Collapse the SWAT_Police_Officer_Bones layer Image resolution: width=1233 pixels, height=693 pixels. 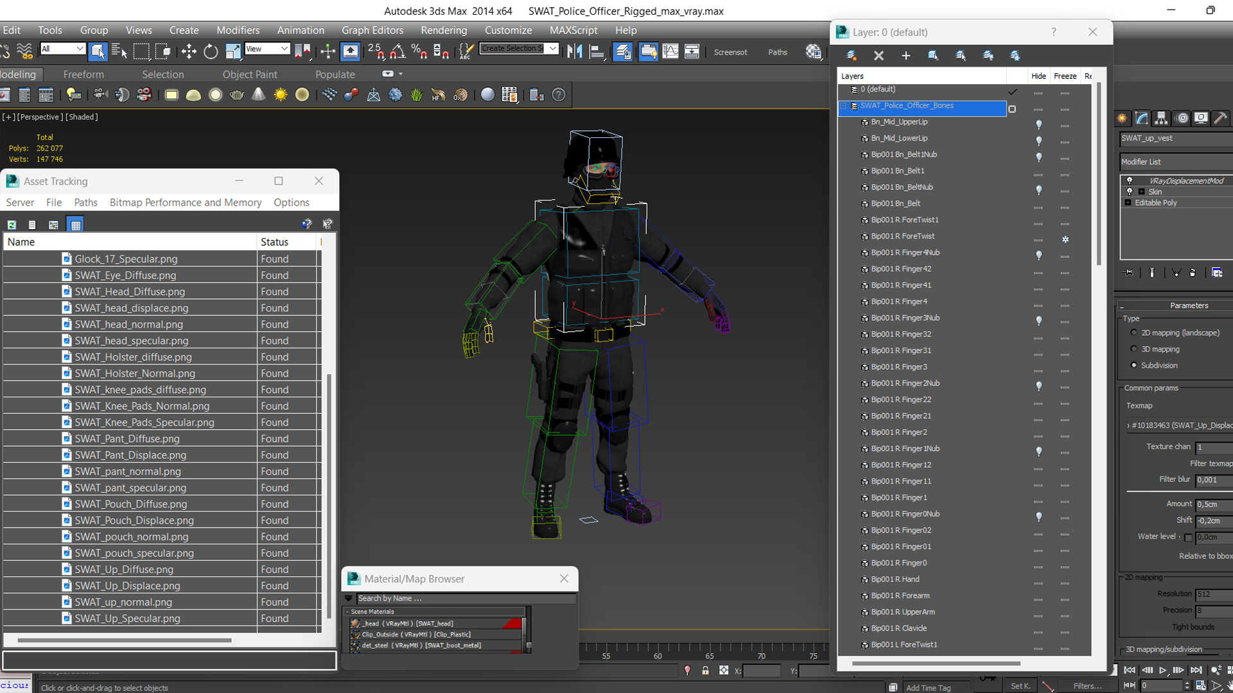(x=843, y=106)
